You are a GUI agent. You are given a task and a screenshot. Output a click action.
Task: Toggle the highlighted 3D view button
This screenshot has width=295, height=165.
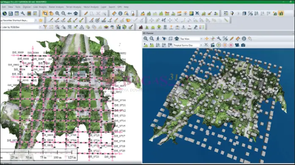pos(281,13)
